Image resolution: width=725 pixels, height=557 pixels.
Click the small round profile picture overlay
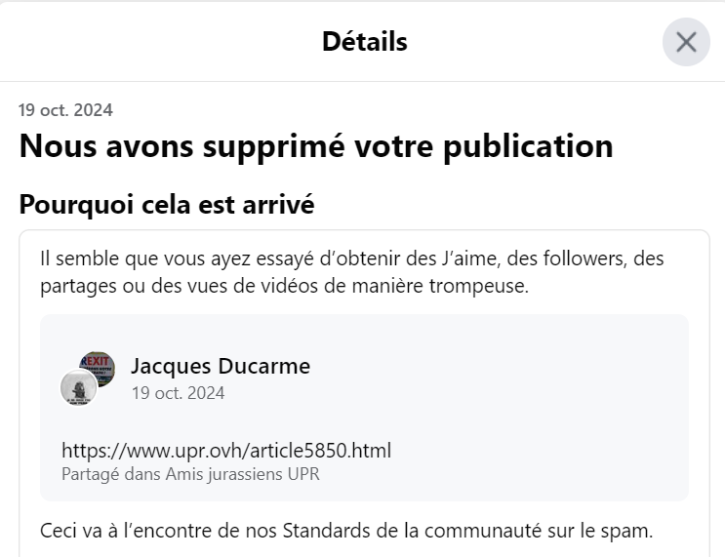[x=79, y=387]
